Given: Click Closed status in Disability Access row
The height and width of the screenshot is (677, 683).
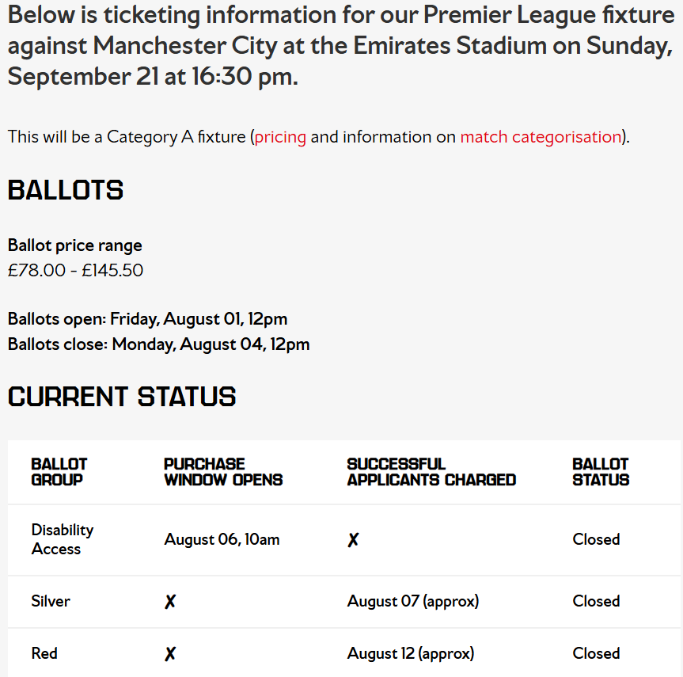Looking at the screenshot, I should point(596,540).
